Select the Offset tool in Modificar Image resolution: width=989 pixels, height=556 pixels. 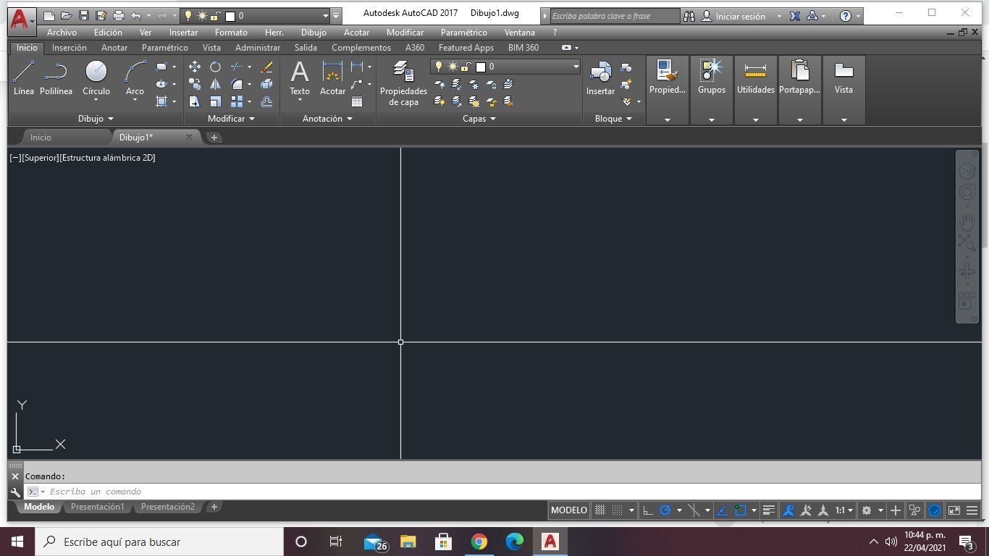click(266, 101)
